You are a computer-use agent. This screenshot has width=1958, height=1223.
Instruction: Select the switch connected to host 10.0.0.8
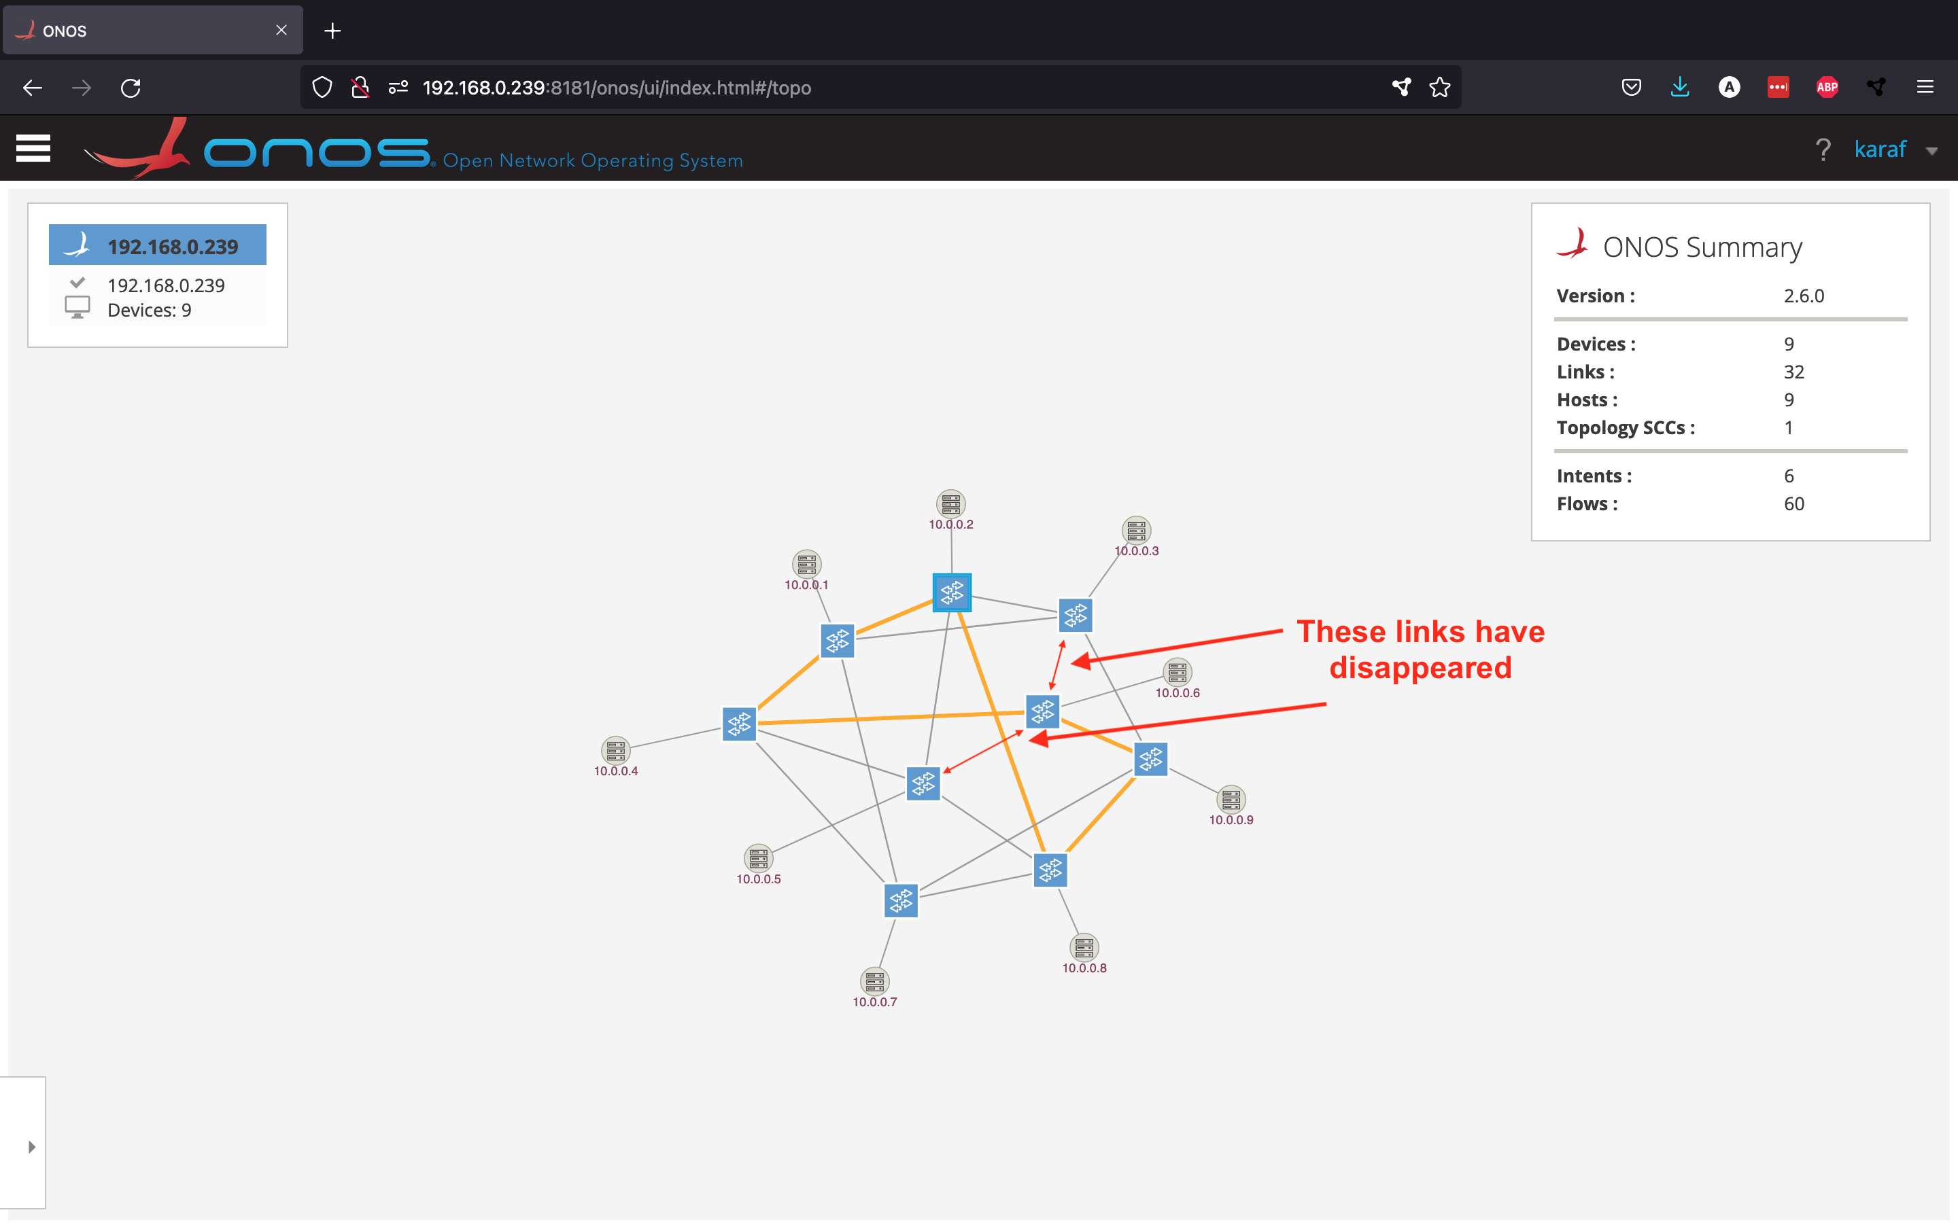click(x=1050, y=870)
